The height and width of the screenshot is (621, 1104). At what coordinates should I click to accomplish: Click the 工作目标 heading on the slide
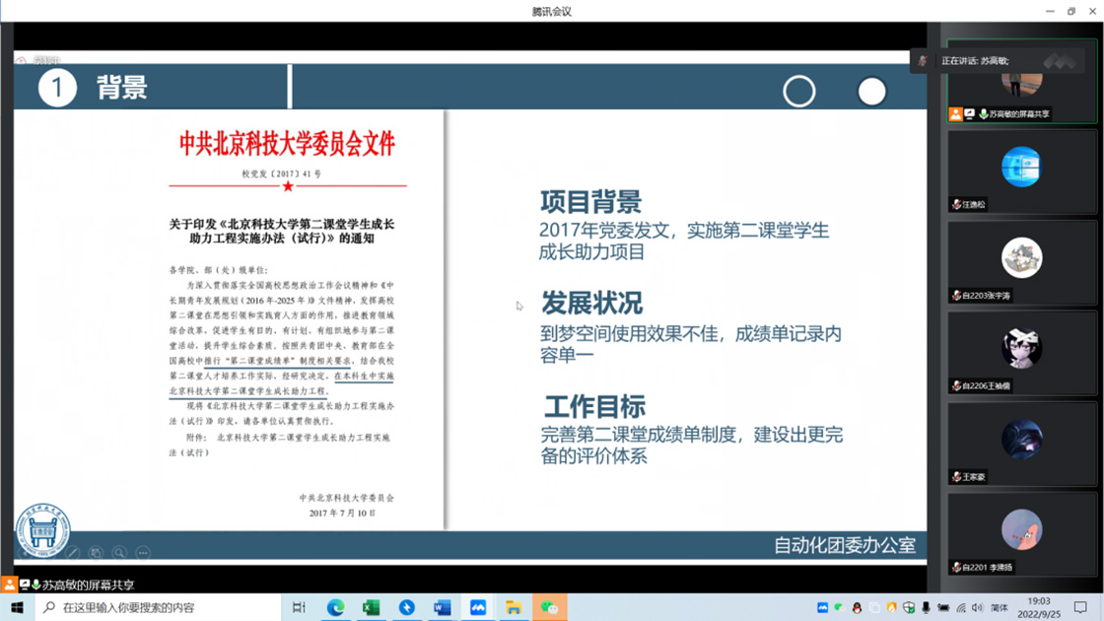point(594,407)
